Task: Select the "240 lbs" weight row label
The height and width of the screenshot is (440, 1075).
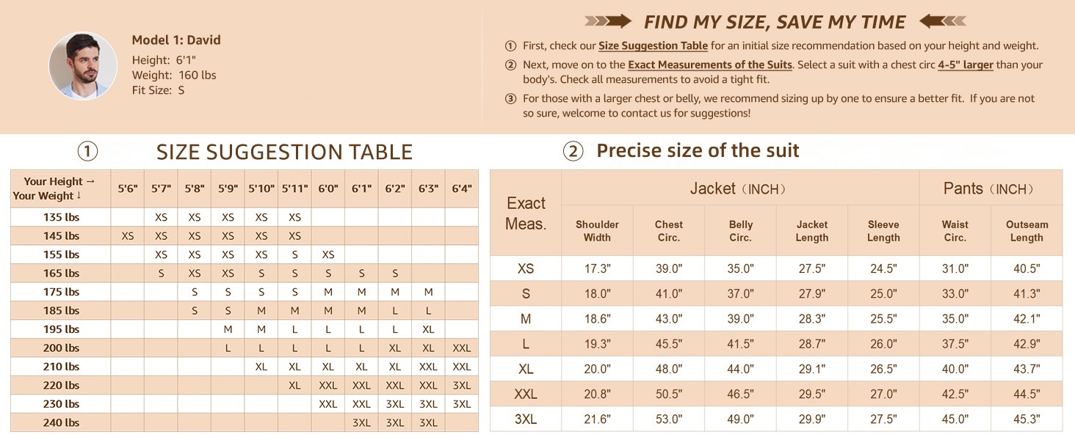Action: (61, 422)
